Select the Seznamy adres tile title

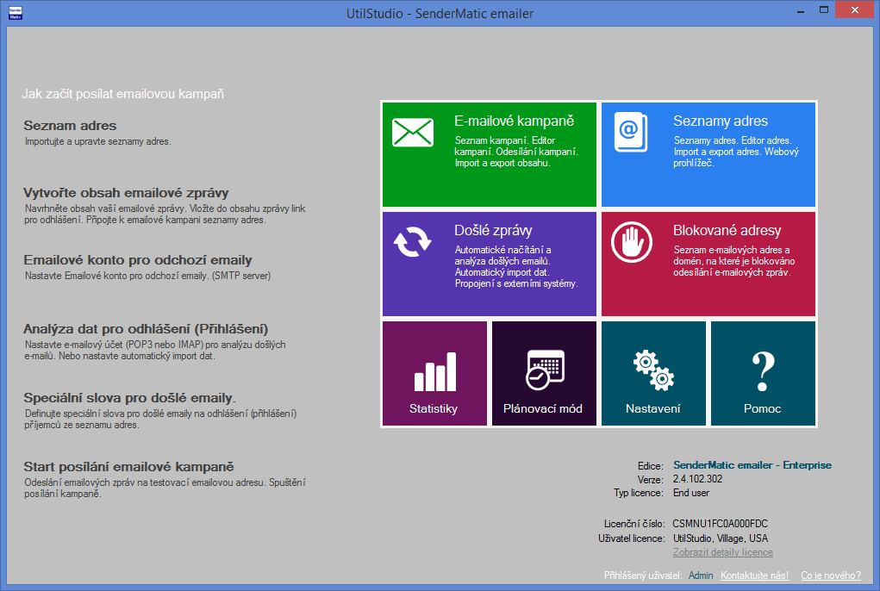click(720, 121)
